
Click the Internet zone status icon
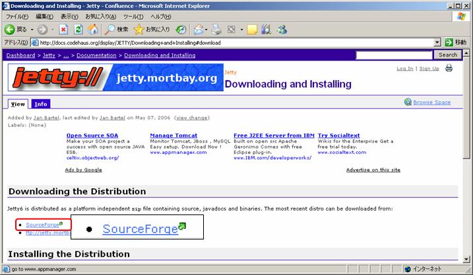408,268
